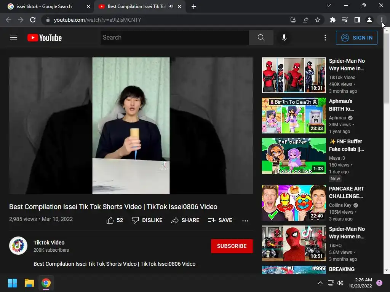Open Chrome extensions puzzle icon
Viewport: 390px width, 292px height.
(x=333, y=20)
